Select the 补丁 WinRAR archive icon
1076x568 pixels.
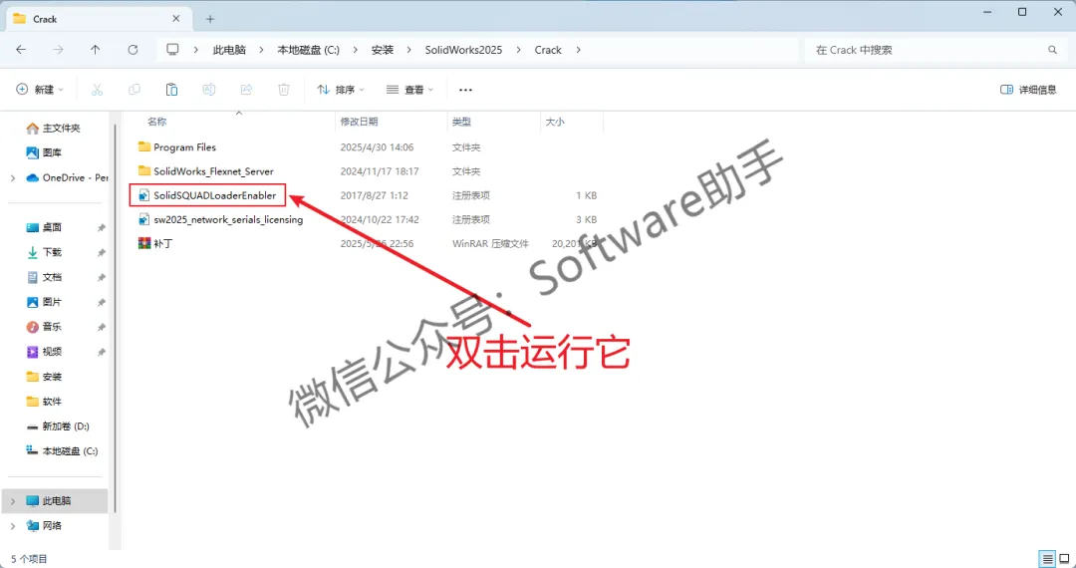(x=144, y=243)
